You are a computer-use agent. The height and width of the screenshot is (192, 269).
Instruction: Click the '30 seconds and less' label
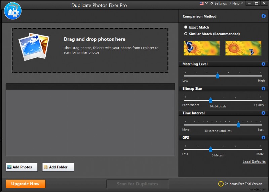(x=218, y=131)
